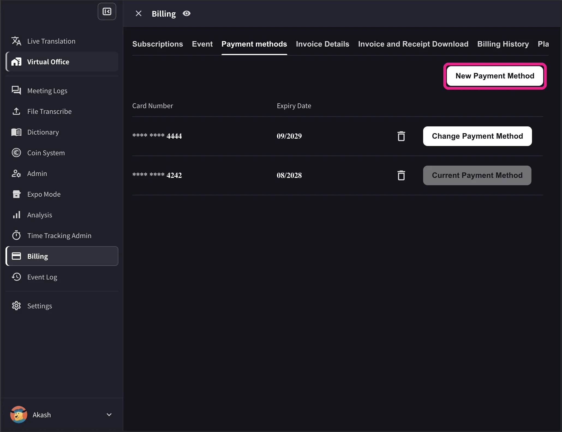Viewport: 562px width, 432px height.
Task: Click the Admin sidebar entry
Action: pyautogui.click(x=62, y=174)
